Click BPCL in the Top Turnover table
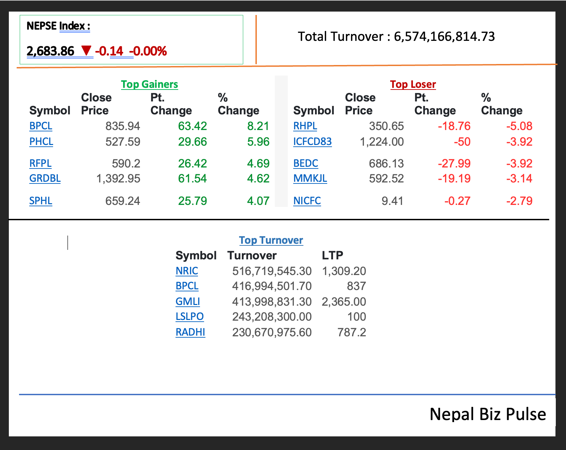This screenshot has height=450, width=566. click(x=187, y=286)
